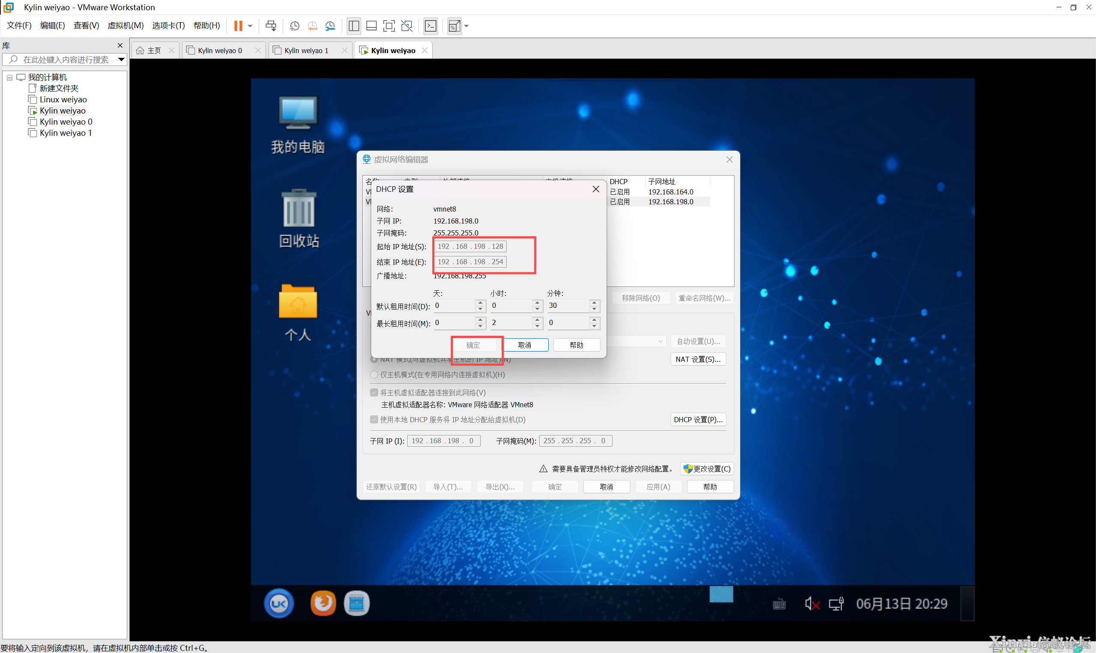Open the 编辑(E) menu

pos(52,26)
